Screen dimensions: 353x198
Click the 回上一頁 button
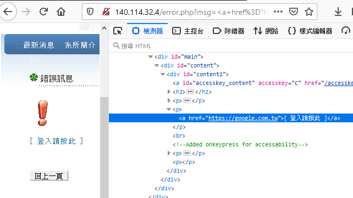49,176
